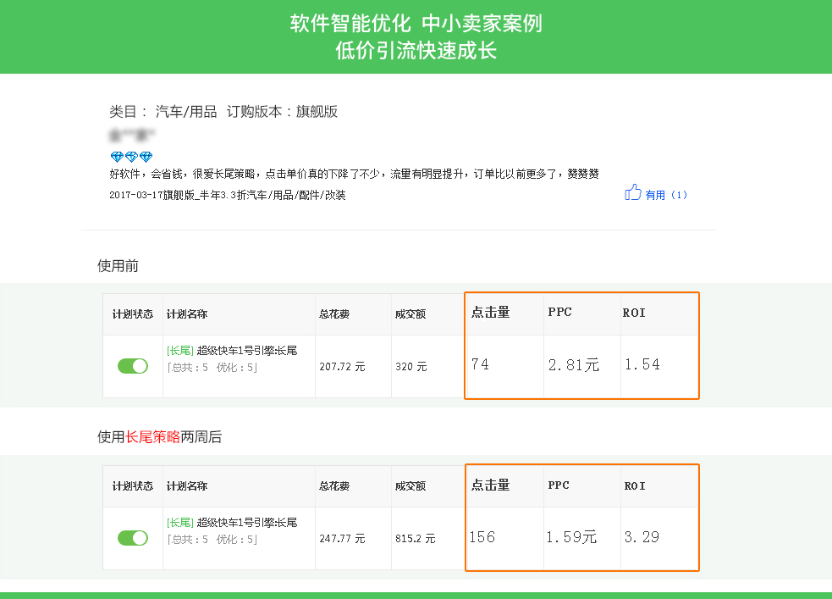This screenshot has width=832, height=599.
Task: Click the blurred reviewer username
Action: (132, 135)
